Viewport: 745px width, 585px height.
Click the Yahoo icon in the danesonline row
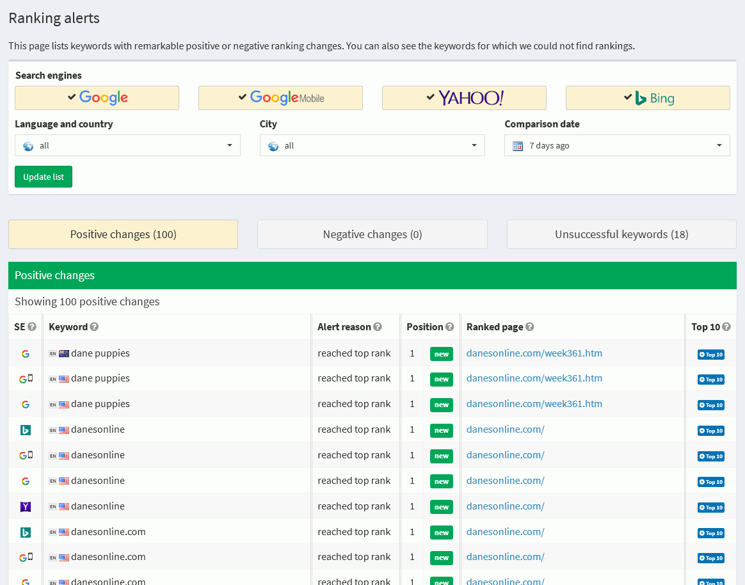pos(26,507)
